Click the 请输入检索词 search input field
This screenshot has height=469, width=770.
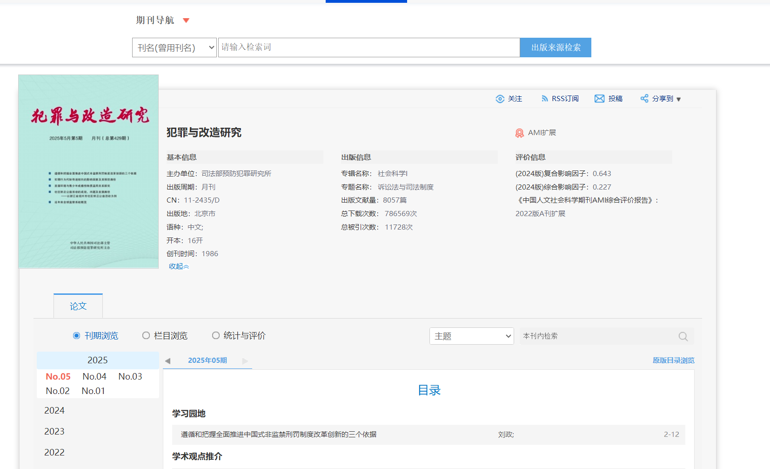368,48
